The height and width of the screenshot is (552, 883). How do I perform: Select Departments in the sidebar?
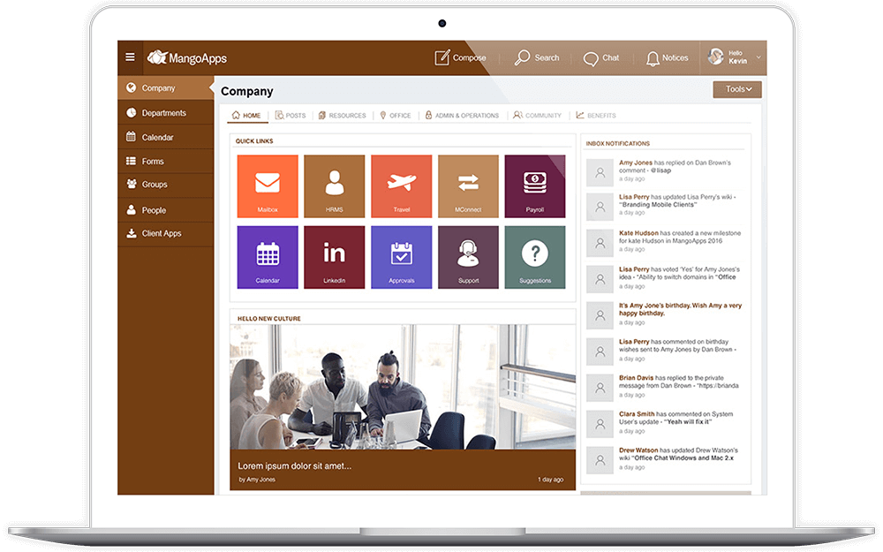164,112
